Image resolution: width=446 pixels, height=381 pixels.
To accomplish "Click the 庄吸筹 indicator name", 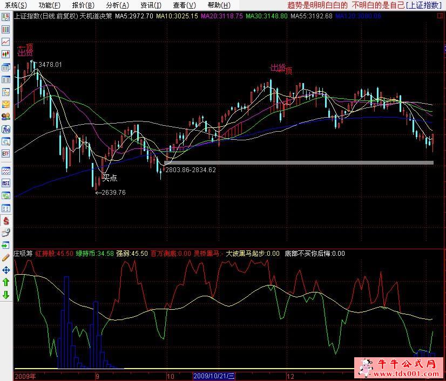I will 23,253.
